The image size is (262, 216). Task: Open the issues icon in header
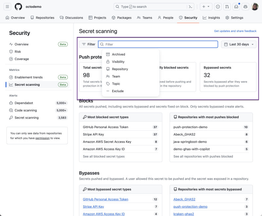pyautogui.click(x=218, y=7)
